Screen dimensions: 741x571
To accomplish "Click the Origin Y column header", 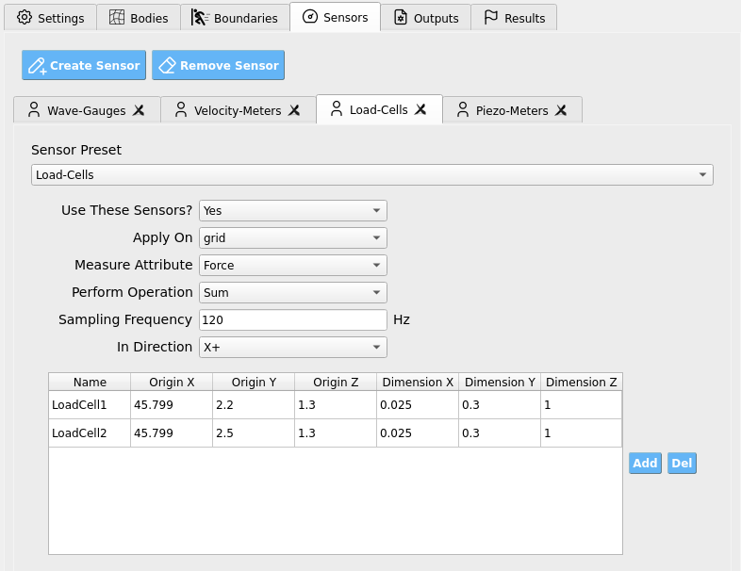I will (x=254, y=383).
